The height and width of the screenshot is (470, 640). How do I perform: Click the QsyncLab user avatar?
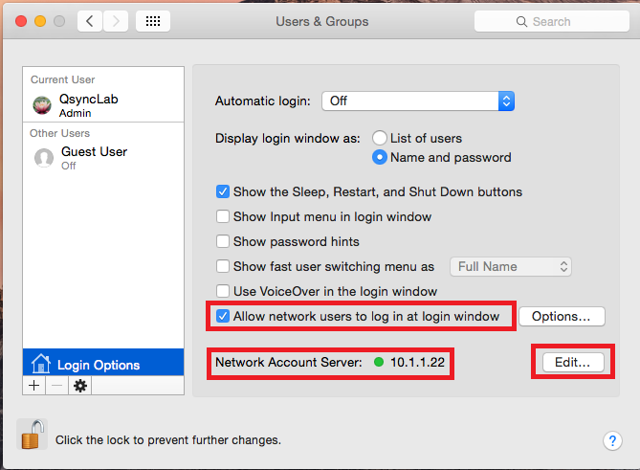(42, 105)
